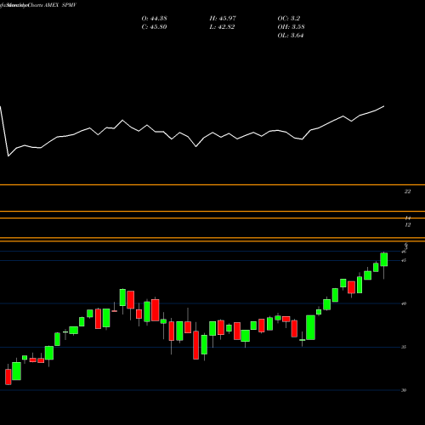The height and width of the screenshot is (425, 425).
Task: Click the 35 price axis label
Action: 404,347
